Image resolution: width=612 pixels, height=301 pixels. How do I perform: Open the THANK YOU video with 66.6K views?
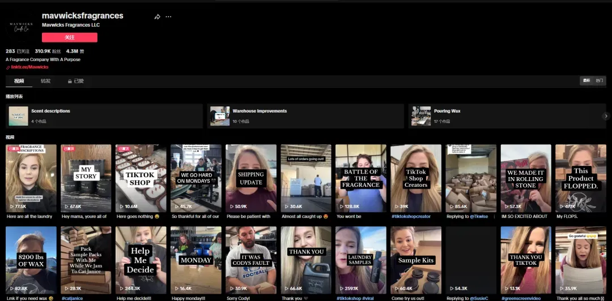306,260
